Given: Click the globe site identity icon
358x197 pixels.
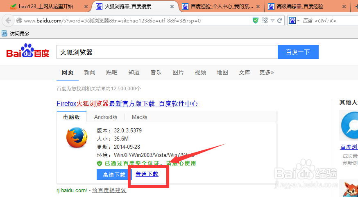Looking at the screenshot, I should (19, 21).
